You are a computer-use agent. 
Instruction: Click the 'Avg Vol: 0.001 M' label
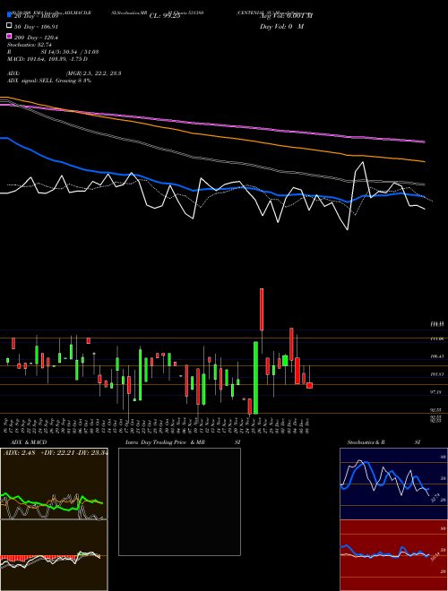[286, 16]
